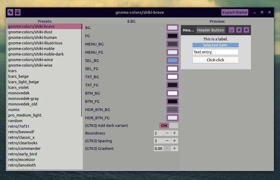Select preset gnome-colors/shiki-noble-dark
Screen dimensions: 280x180
coord(44,54)
